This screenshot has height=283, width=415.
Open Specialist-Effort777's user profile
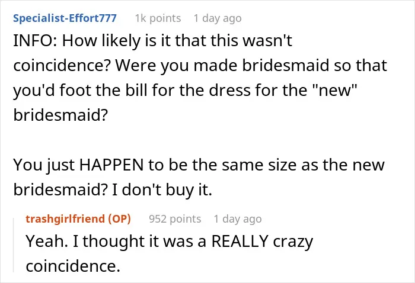point(65,18)
